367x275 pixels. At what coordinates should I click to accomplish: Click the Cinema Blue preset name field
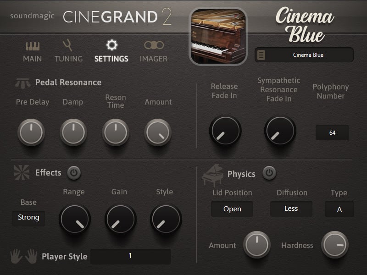coord(308,55)
